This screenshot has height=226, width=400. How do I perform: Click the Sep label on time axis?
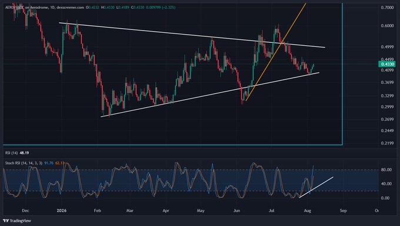343,211
